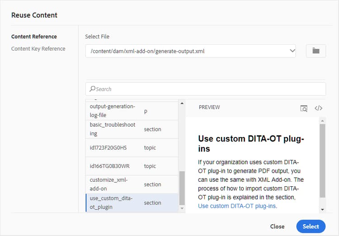The image size is (339, 236).
Task: Switch to source code view icon
Action: point(319,108)
